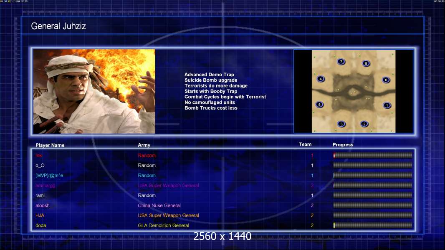Click 'Combat Cycles begin with Terrorist' line

[x=225, y=97]
